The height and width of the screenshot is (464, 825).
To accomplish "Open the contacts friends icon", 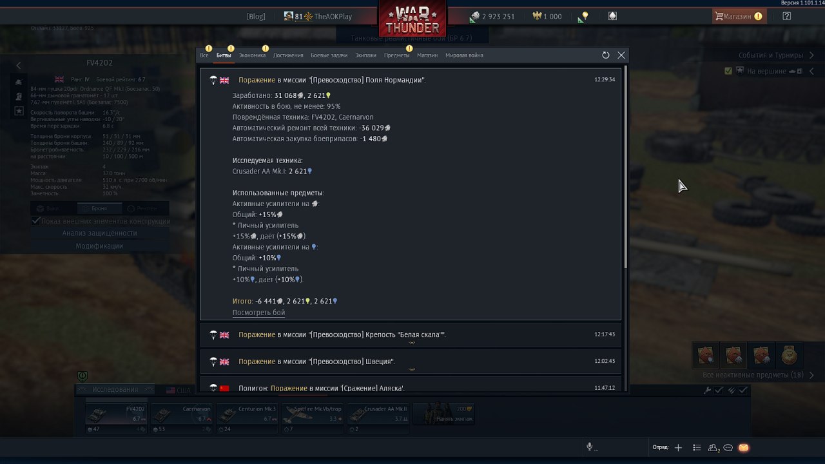I will coord(713,447).
